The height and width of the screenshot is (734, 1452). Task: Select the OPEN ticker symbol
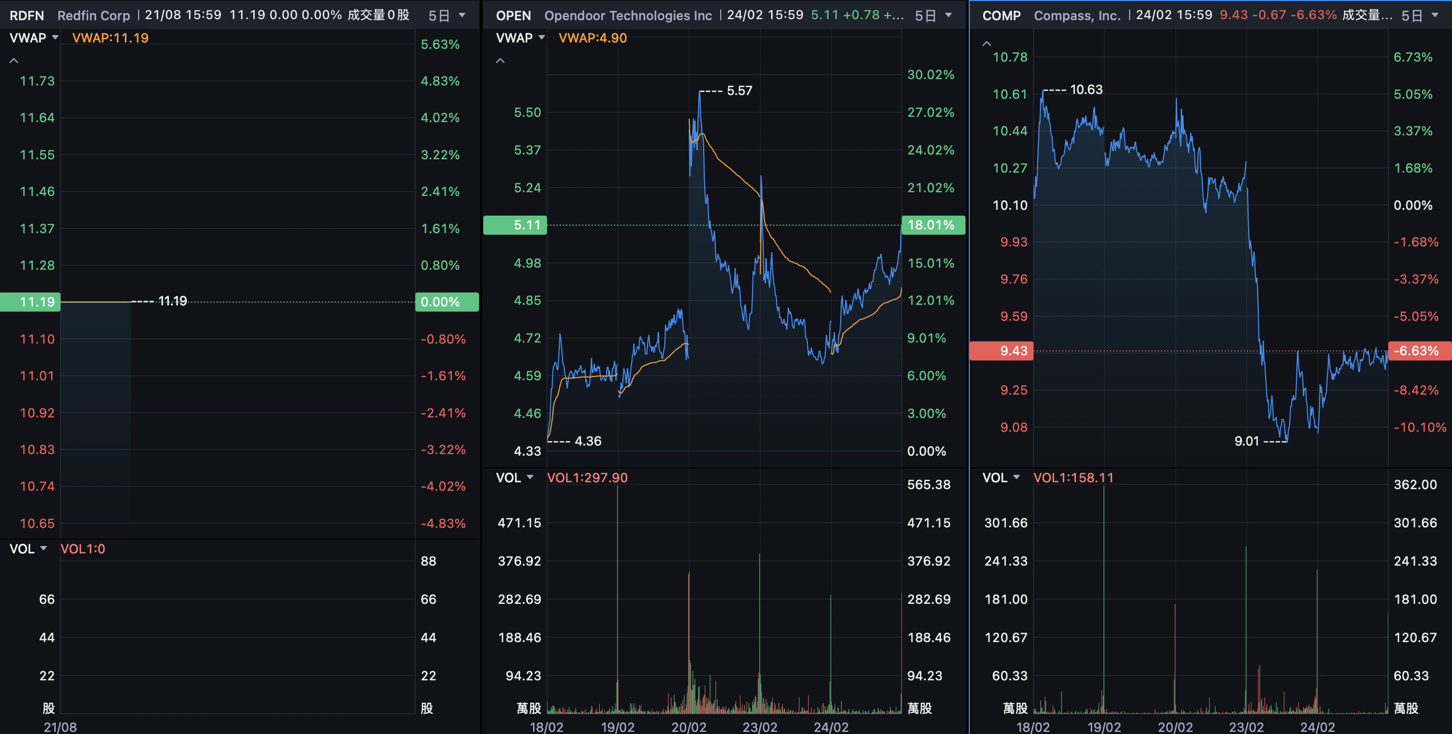[513, 15]
